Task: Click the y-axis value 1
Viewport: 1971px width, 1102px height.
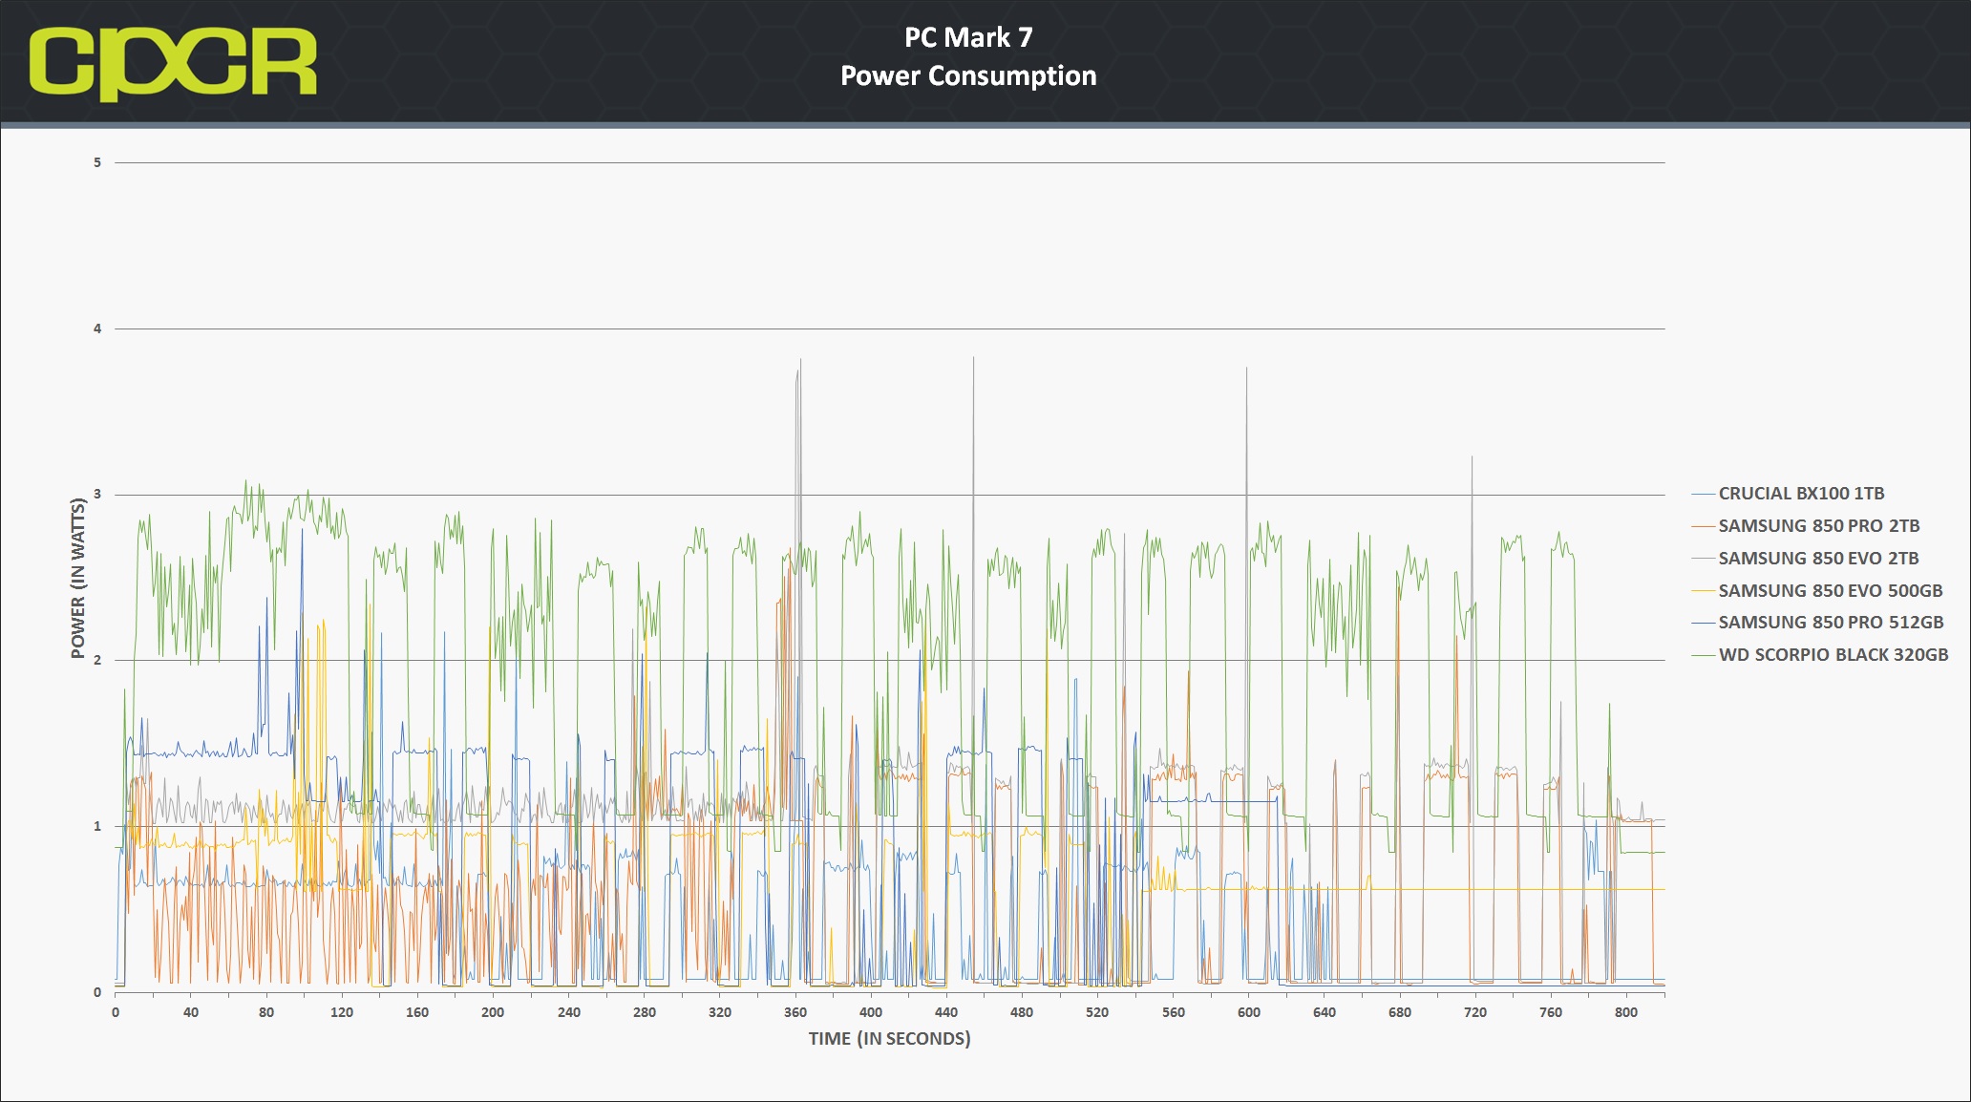Action: (97, 826)
